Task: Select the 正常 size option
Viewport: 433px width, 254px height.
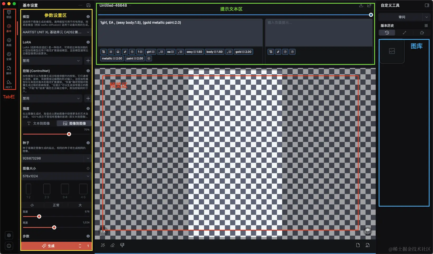Action: 56,205
